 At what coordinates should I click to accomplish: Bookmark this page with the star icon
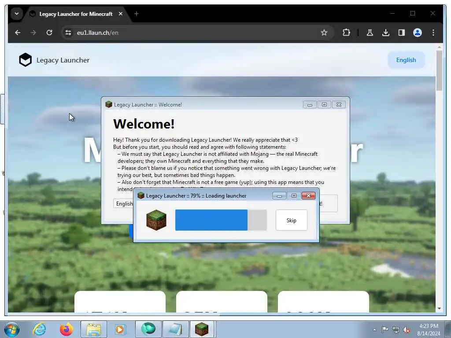[324, 33]
